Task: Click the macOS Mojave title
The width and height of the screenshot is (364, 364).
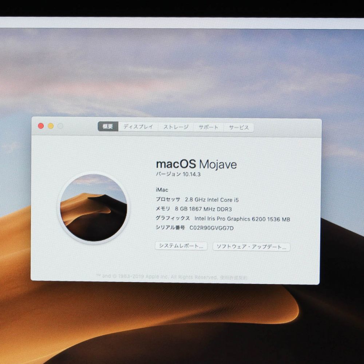Action: (x=197, y=164)
